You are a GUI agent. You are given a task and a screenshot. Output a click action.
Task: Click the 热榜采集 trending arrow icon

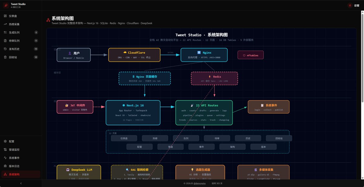pos(5,24)
